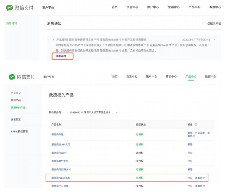Open 数据中心 in the top navigation bar
The width and height of the screenshot is (229, 192).
tap(215, 7)
